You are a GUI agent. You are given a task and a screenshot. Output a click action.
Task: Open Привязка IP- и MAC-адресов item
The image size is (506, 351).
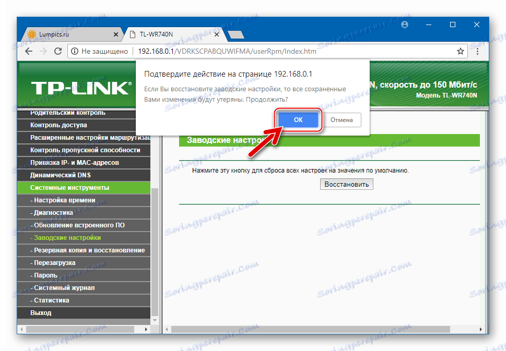pos(84,163)
